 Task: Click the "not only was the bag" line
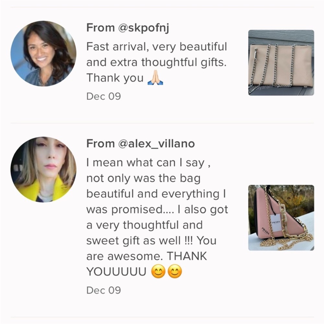(x=143, y=178)
